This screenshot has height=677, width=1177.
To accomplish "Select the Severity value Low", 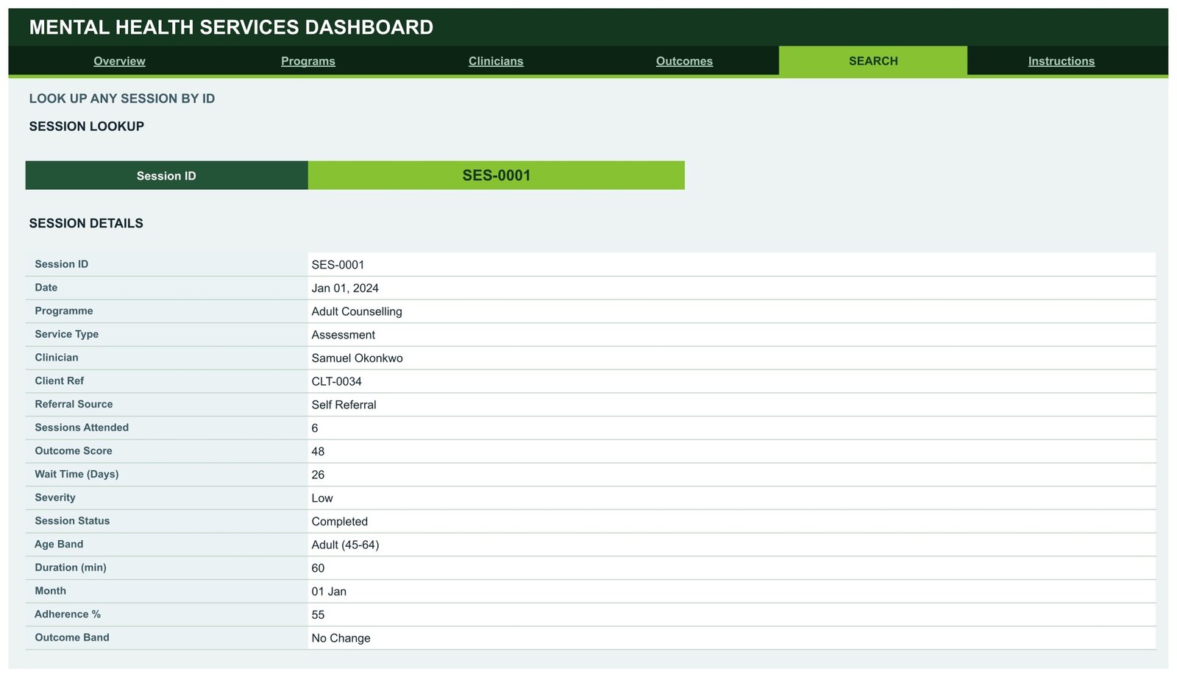I will (x=322, y=498).
